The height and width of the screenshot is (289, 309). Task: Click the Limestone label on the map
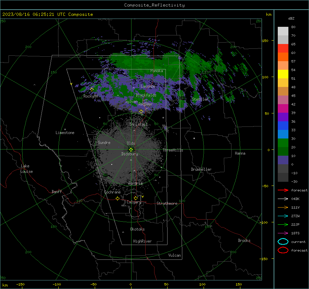(x=65, y=133)
